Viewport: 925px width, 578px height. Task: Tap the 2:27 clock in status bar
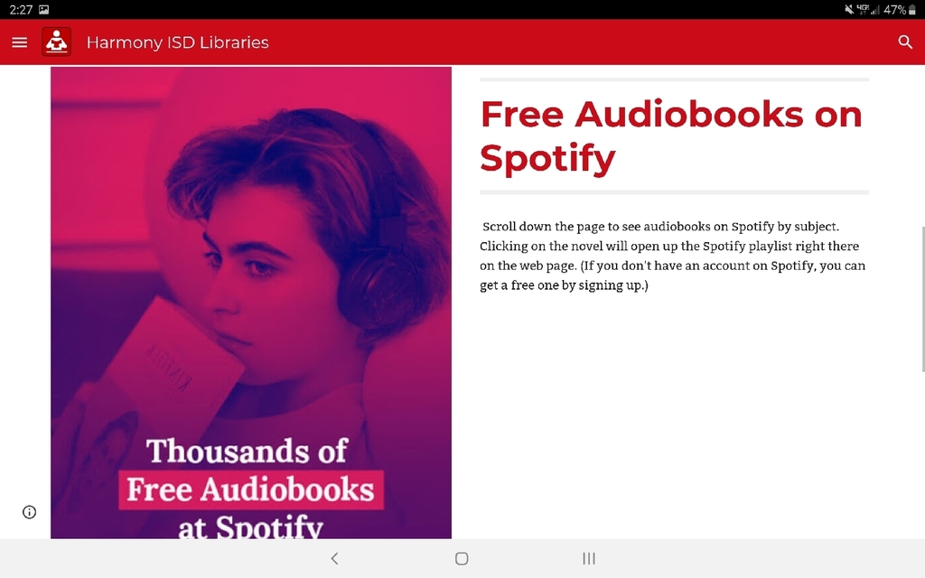click(x=21, y=9)
